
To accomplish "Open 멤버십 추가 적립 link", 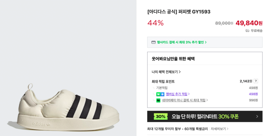I will click(x=177, y=94).
